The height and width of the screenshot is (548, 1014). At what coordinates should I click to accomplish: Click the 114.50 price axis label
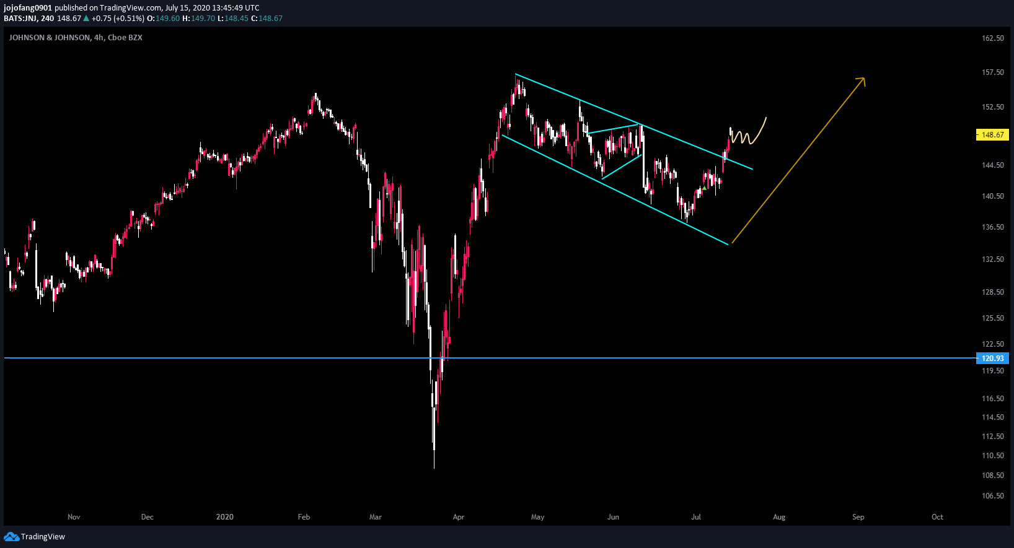(993, 417)
